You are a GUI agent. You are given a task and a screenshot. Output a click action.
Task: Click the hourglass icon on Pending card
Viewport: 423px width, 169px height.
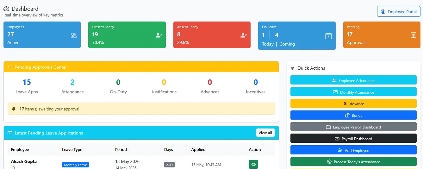tap(414, 35)
